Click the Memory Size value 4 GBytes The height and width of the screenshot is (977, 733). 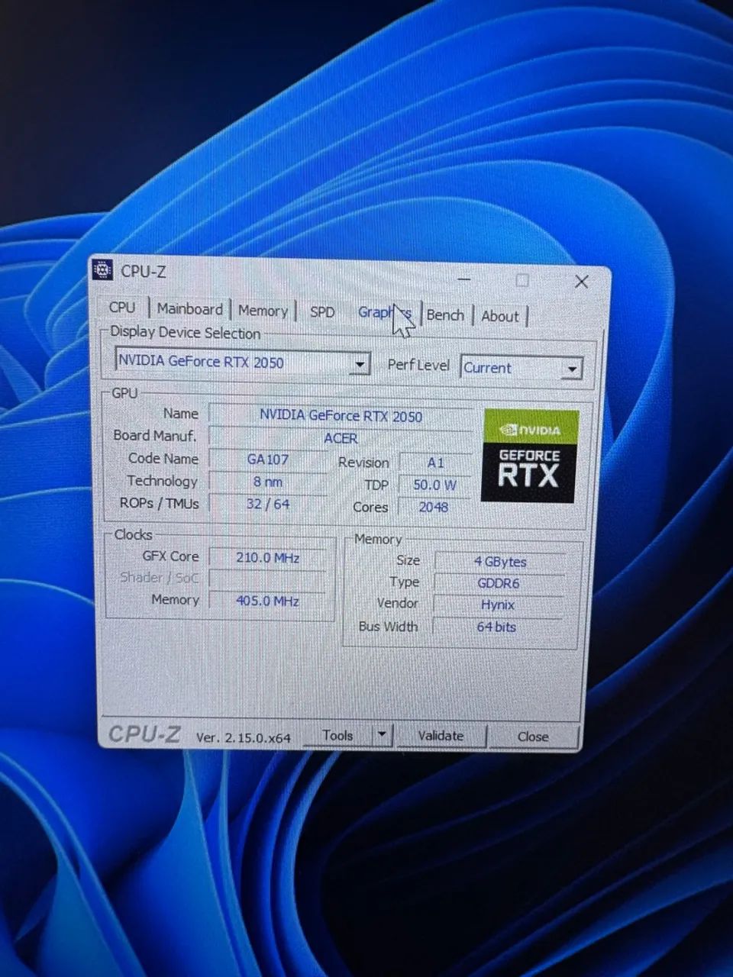[x=500, y=562]
